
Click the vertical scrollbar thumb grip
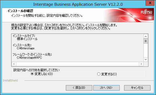[x=146, y=41]
